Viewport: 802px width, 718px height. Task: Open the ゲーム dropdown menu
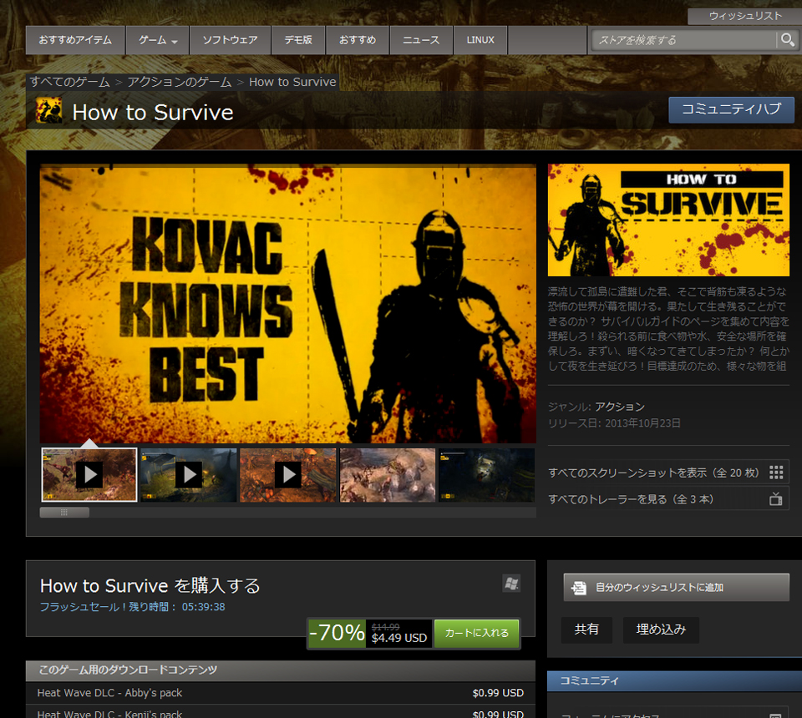pyautogui.click(x=158, y=40)
